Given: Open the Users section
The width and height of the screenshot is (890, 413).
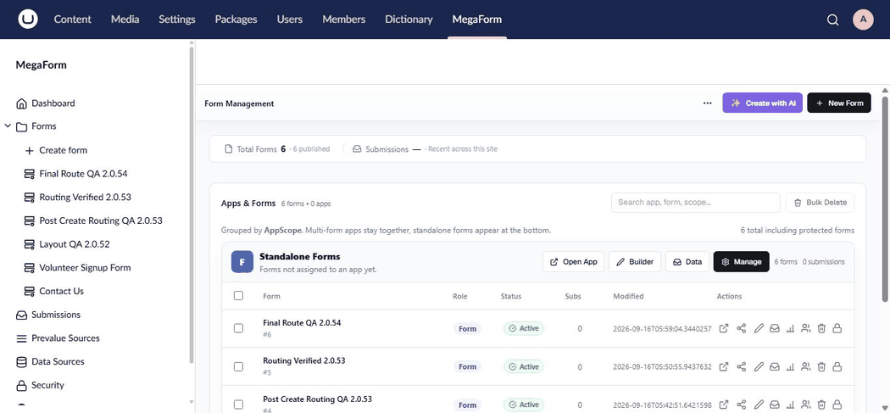Looking at the screenshot, I should click(x=290, y=20).
